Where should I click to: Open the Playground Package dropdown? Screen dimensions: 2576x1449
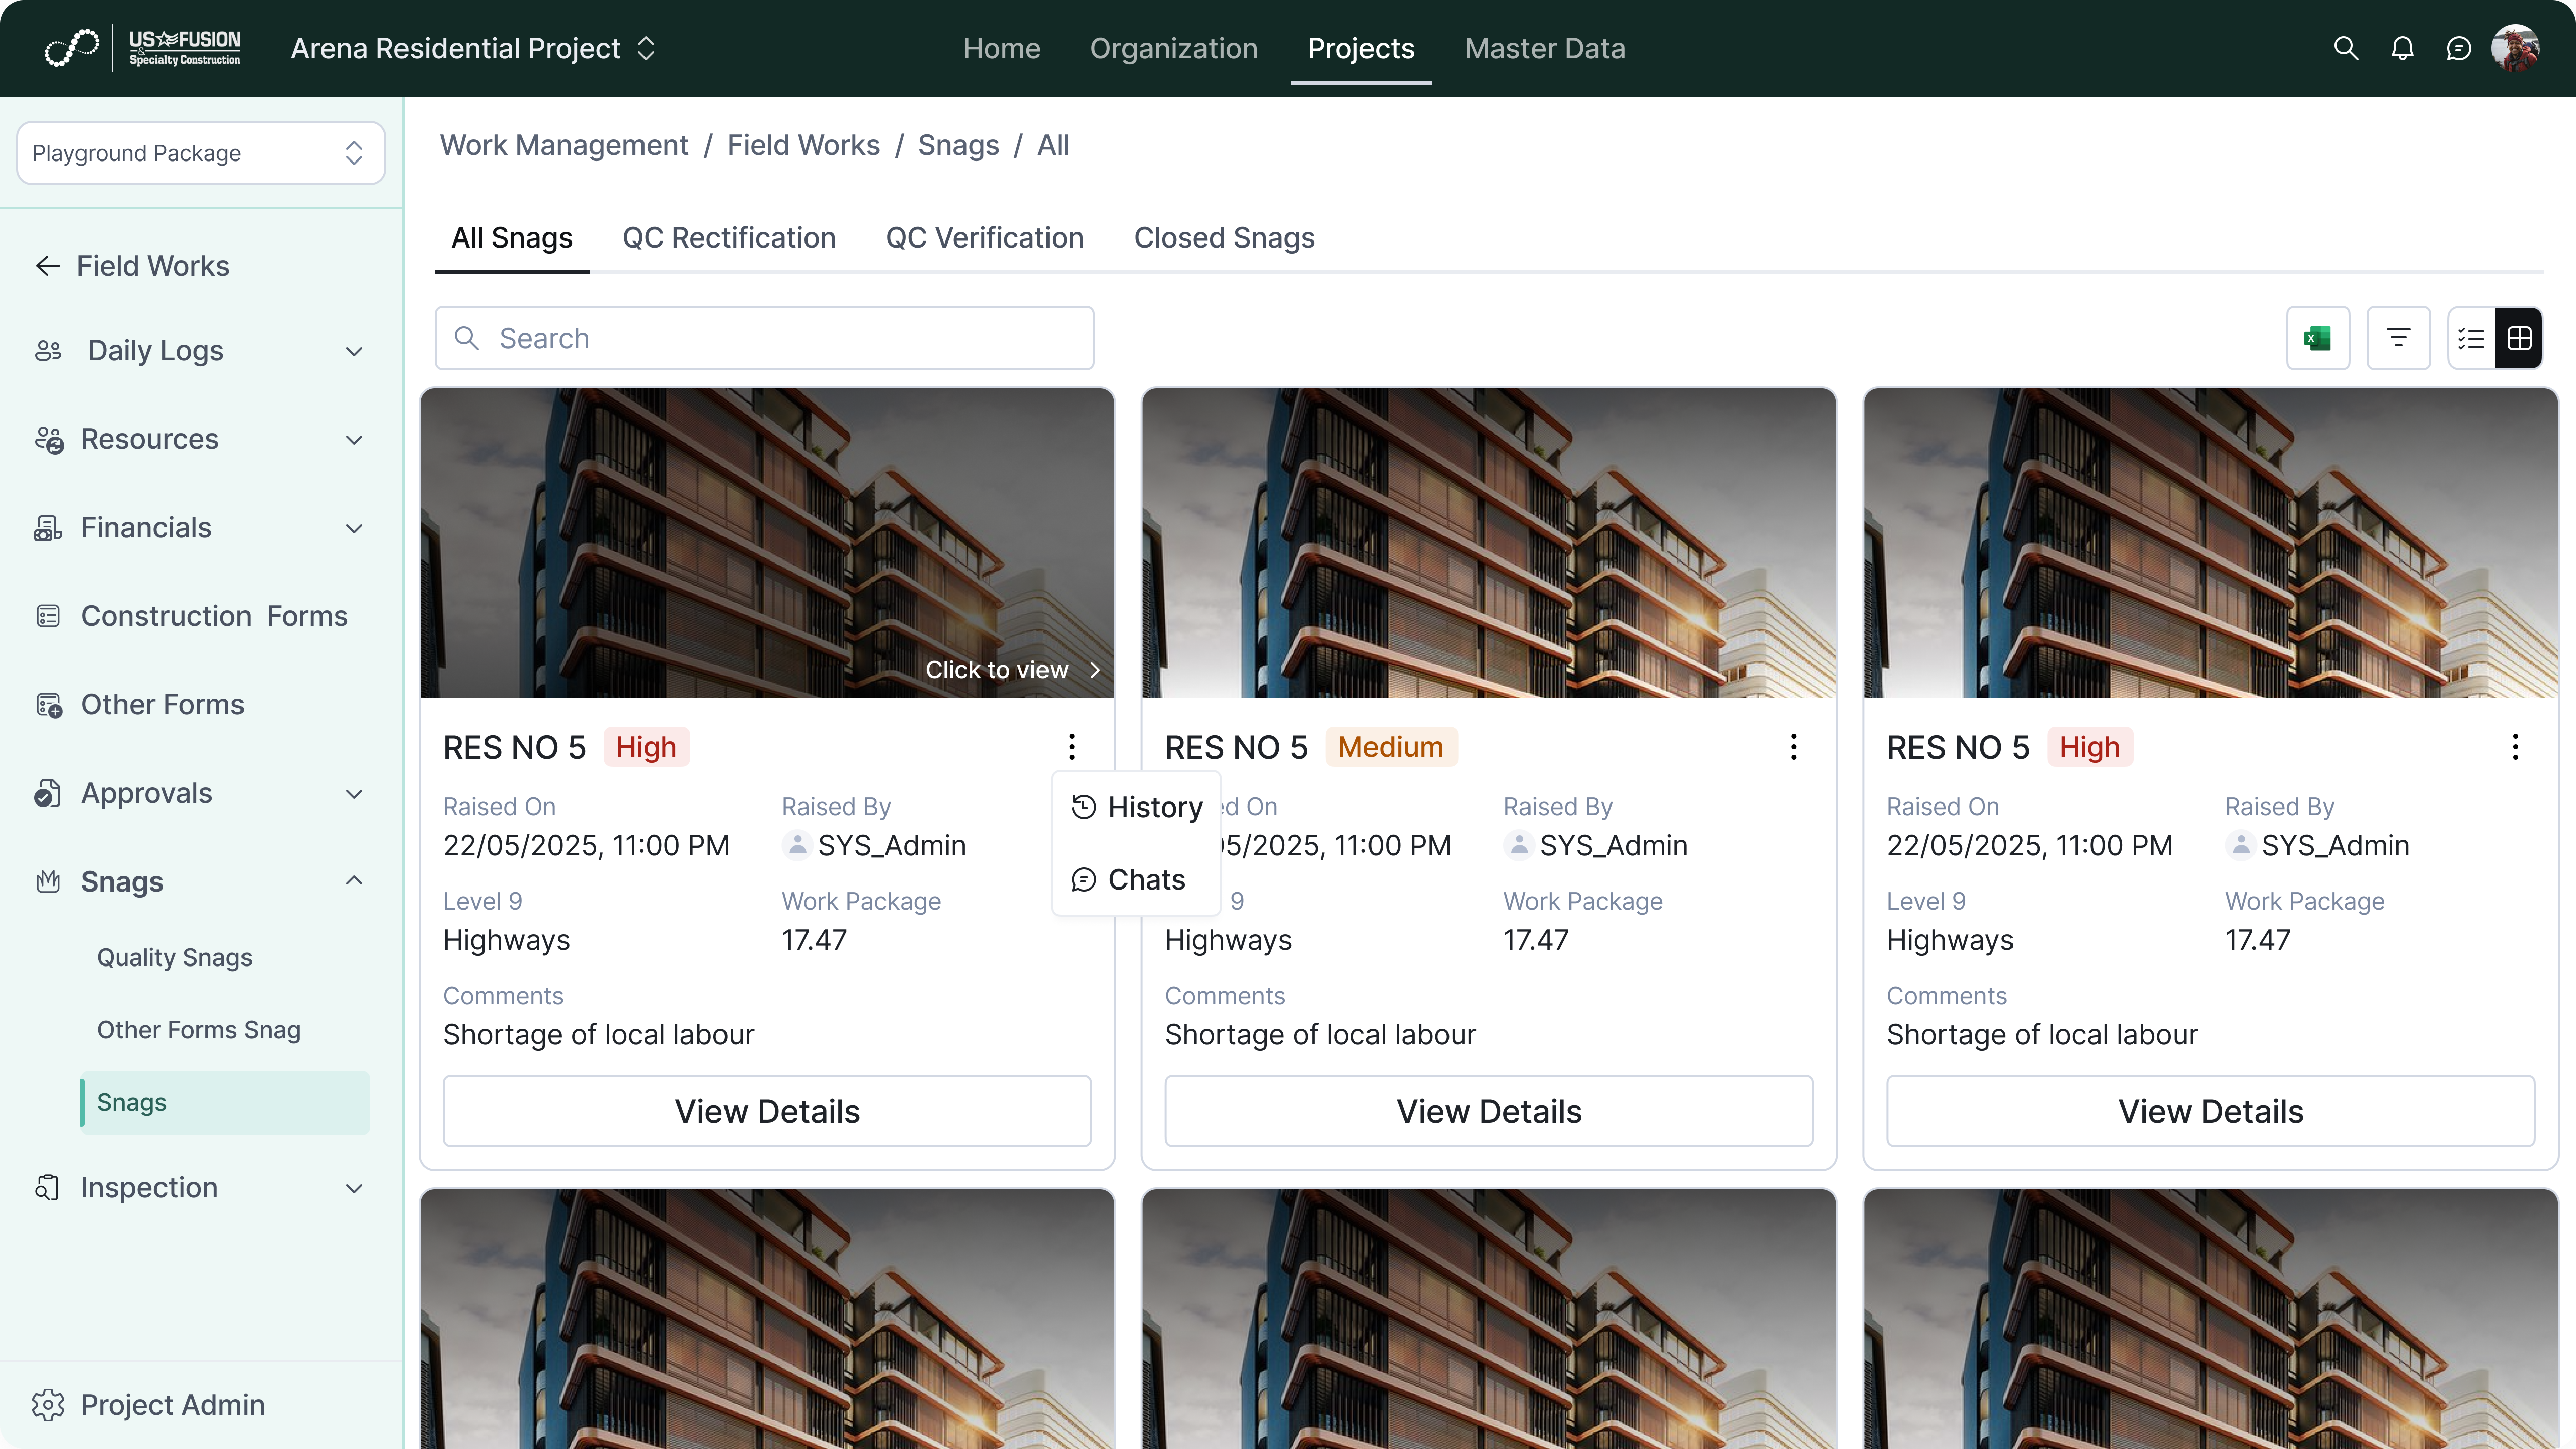tap(201, 153)
